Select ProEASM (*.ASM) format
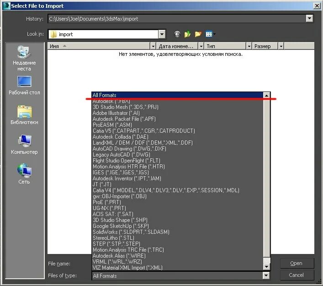The height and width of the screenshot is (286, 323). click(177, 125)
